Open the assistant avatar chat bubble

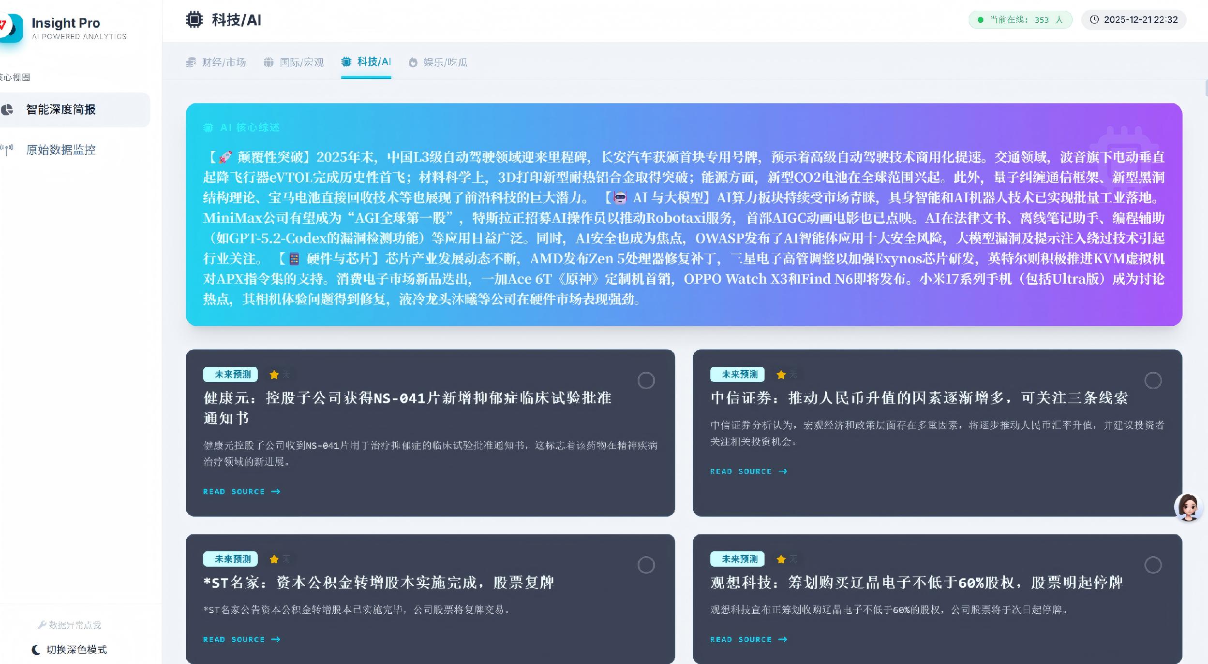(1189, 507)
